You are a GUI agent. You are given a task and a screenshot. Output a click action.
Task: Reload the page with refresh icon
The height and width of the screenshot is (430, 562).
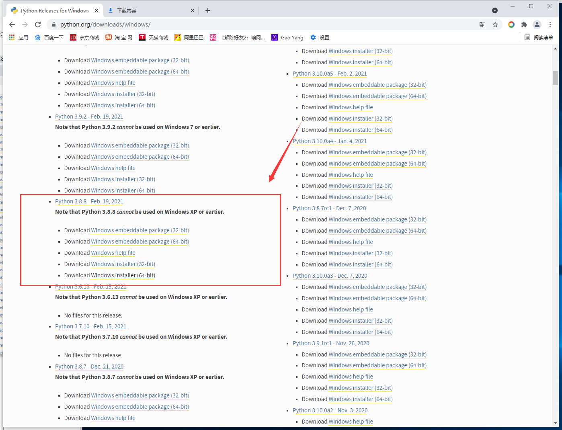point(38,25)
